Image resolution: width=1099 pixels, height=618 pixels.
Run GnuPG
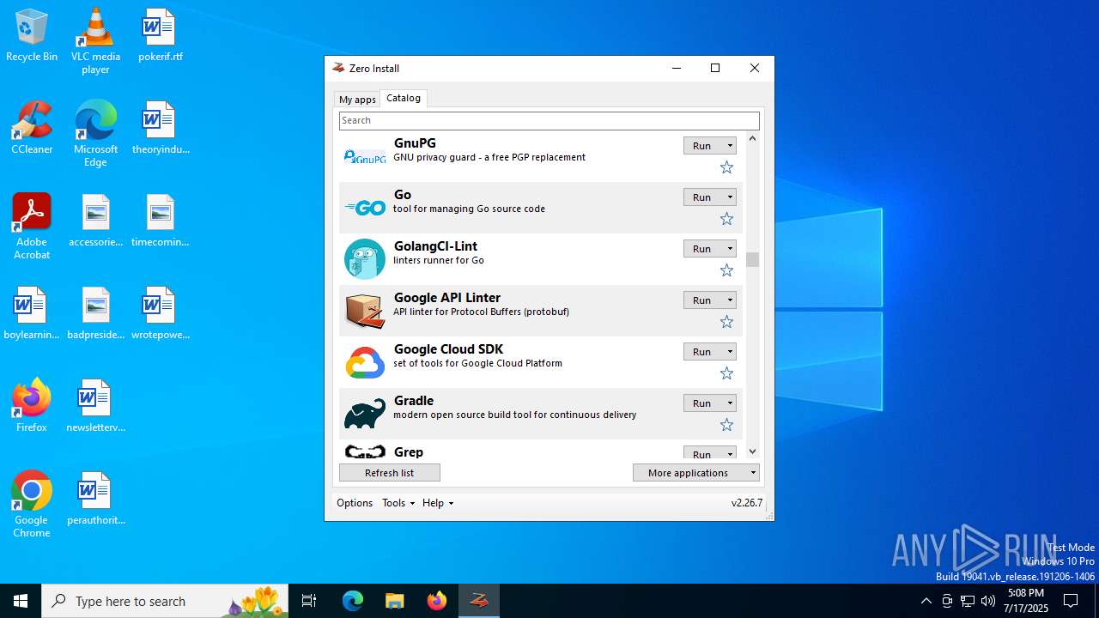pyautogui.click(x=703, y=146)
